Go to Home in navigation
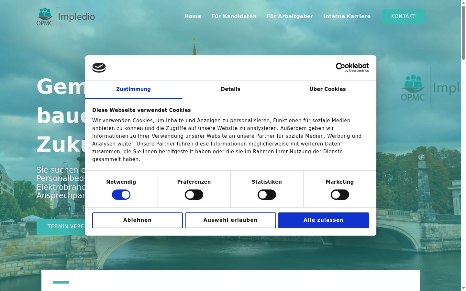Screen dimensions: 466x291 click(193, 16)
